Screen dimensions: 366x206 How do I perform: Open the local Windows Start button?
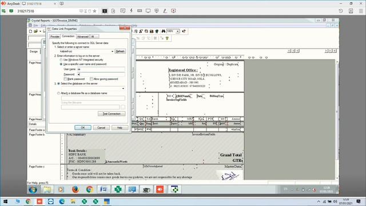(x=5, y=201)
